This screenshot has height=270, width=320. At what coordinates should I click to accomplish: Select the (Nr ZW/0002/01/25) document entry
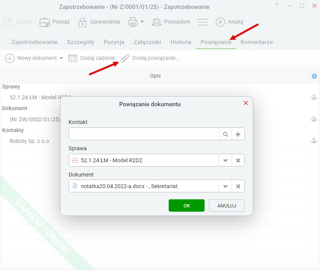tap(35, 119)
